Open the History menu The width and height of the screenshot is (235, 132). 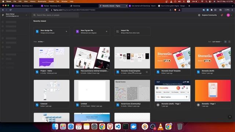[x=33, y=1]
